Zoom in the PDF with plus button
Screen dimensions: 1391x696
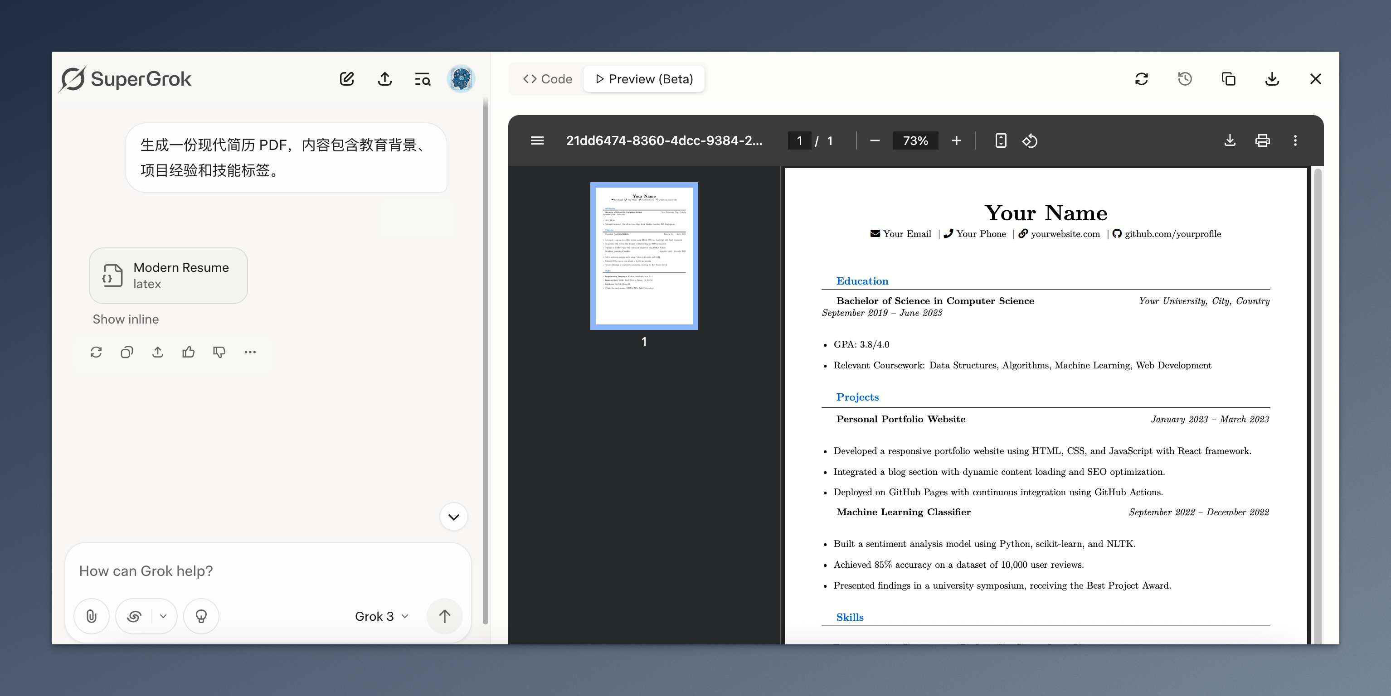[956, 141]
